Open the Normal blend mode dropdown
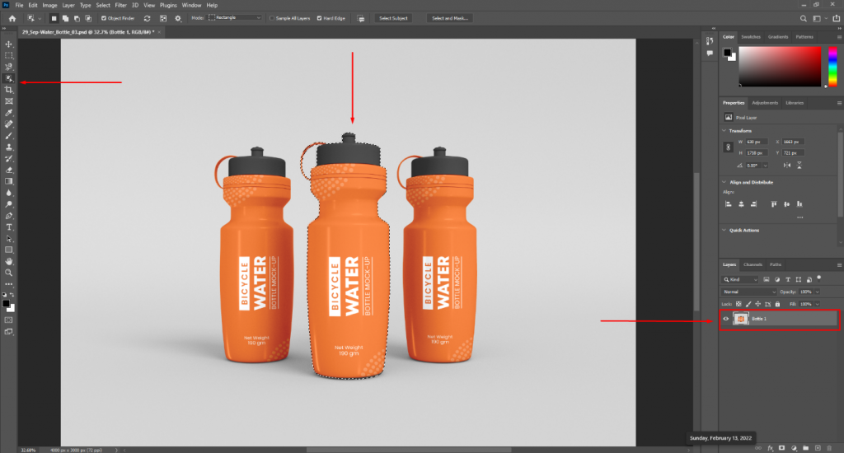 tap(748, 292)
